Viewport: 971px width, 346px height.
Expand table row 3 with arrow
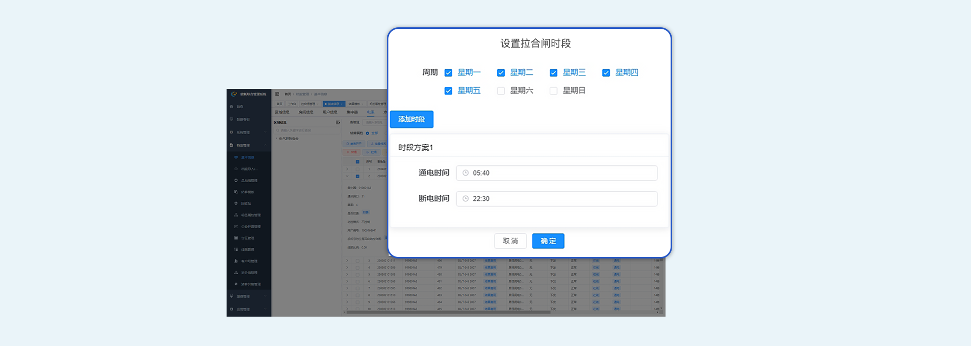(347, 261)
